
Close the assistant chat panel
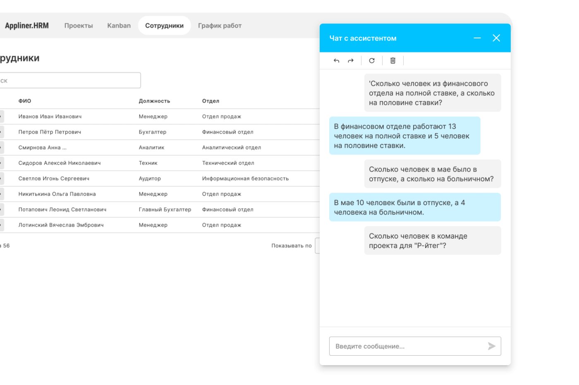[496, 38]
